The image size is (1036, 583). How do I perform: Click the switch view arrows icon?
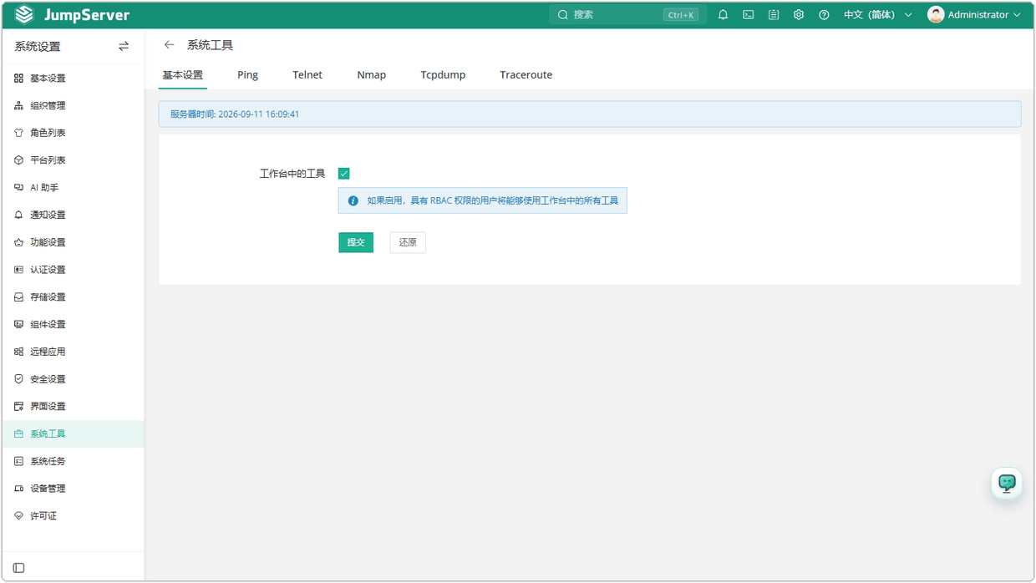coord(124,47)
